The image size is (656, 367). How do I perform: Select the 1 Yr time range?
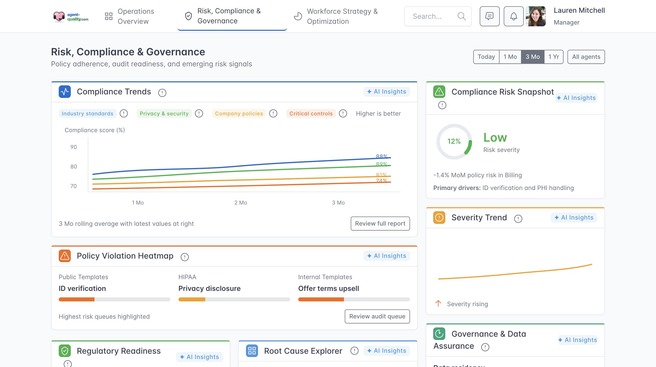pyautogui.click(x=553, y=57)
